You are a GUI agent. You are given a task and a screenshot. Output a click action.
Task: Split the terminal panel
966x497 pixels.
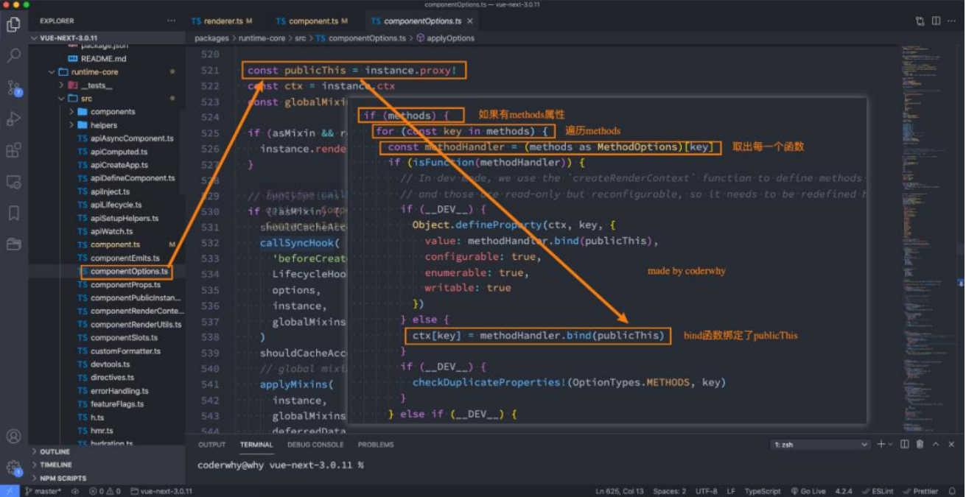pyautogui.click(x=905, y=445)
